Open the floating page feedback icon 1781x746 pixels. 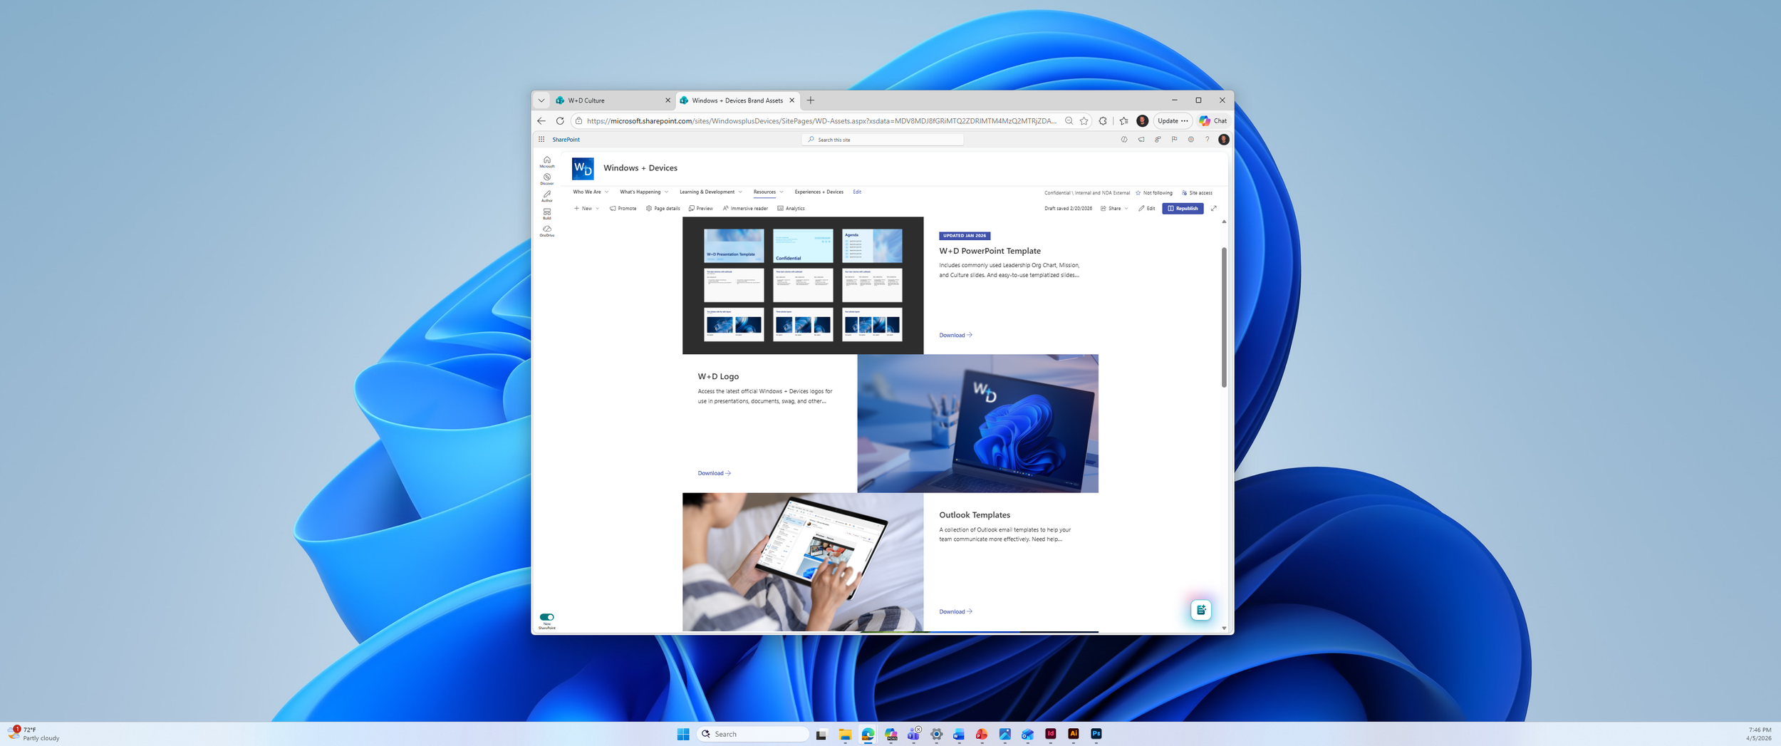point(1201,610)
